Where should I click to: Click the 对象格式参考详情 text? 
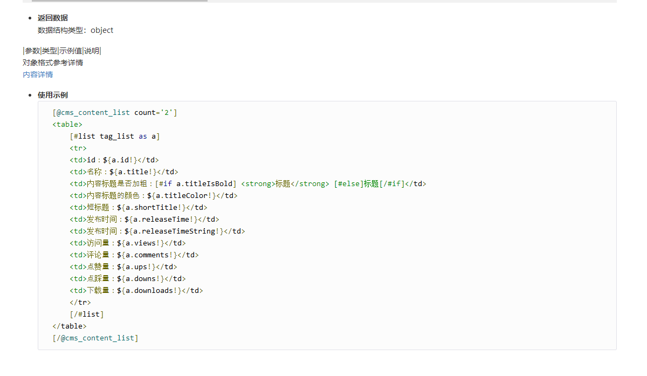53,63
